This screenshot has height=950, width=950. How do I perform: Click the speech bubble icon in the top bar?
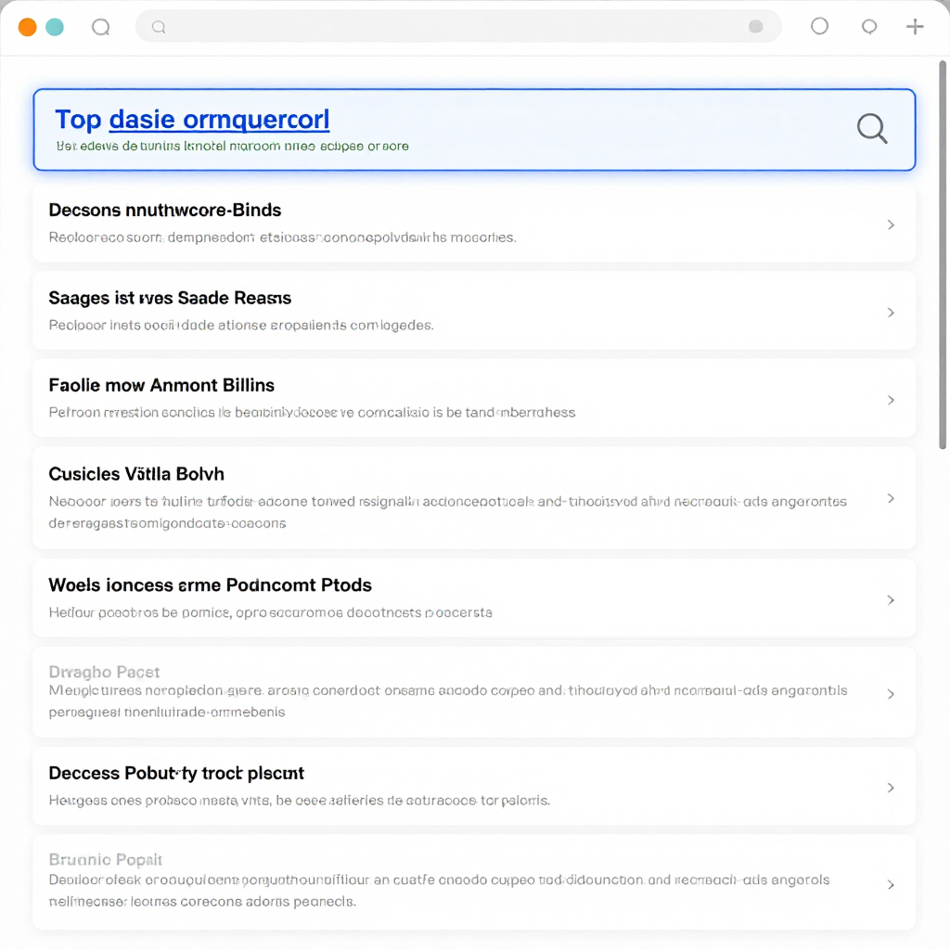point(869,27)
